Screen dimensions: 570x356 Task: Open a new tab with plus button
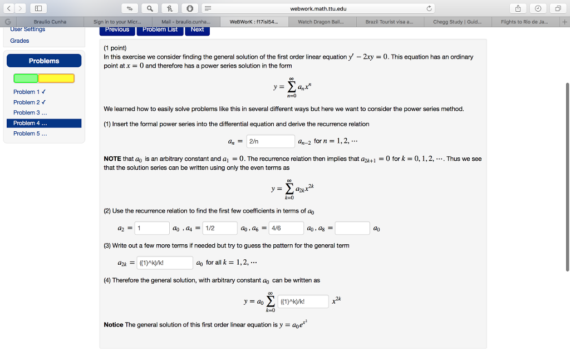point(564,22)
